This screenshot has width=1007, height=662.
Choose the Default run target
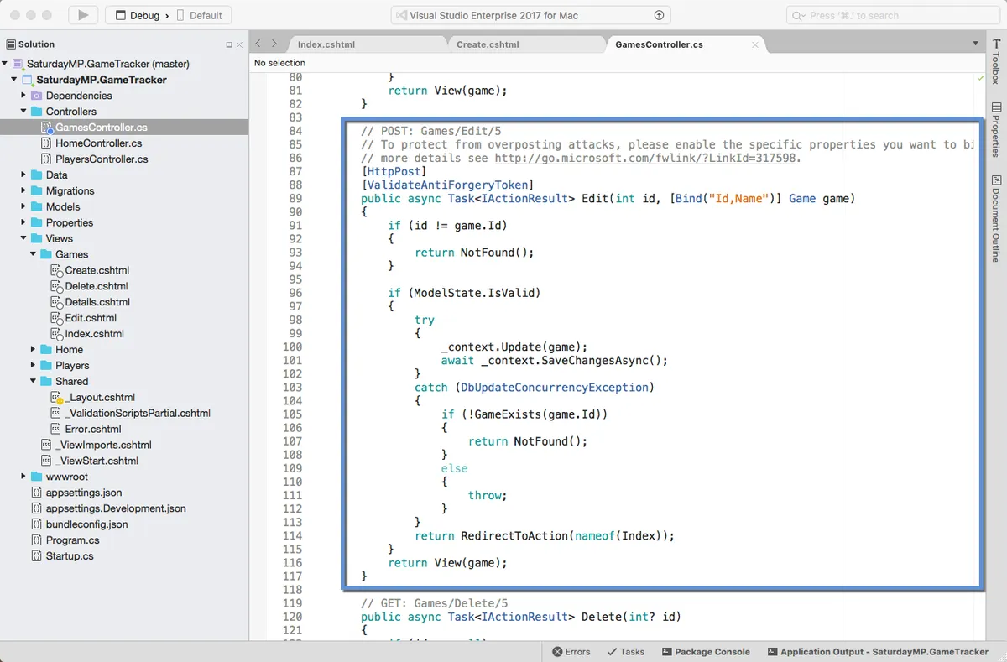coord(199,15)
